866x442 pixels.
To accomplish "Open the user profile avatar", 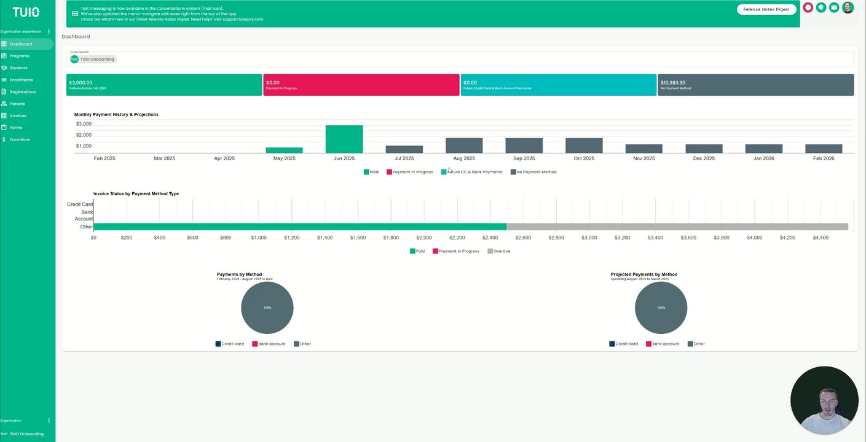I will (x=848, y=7).
